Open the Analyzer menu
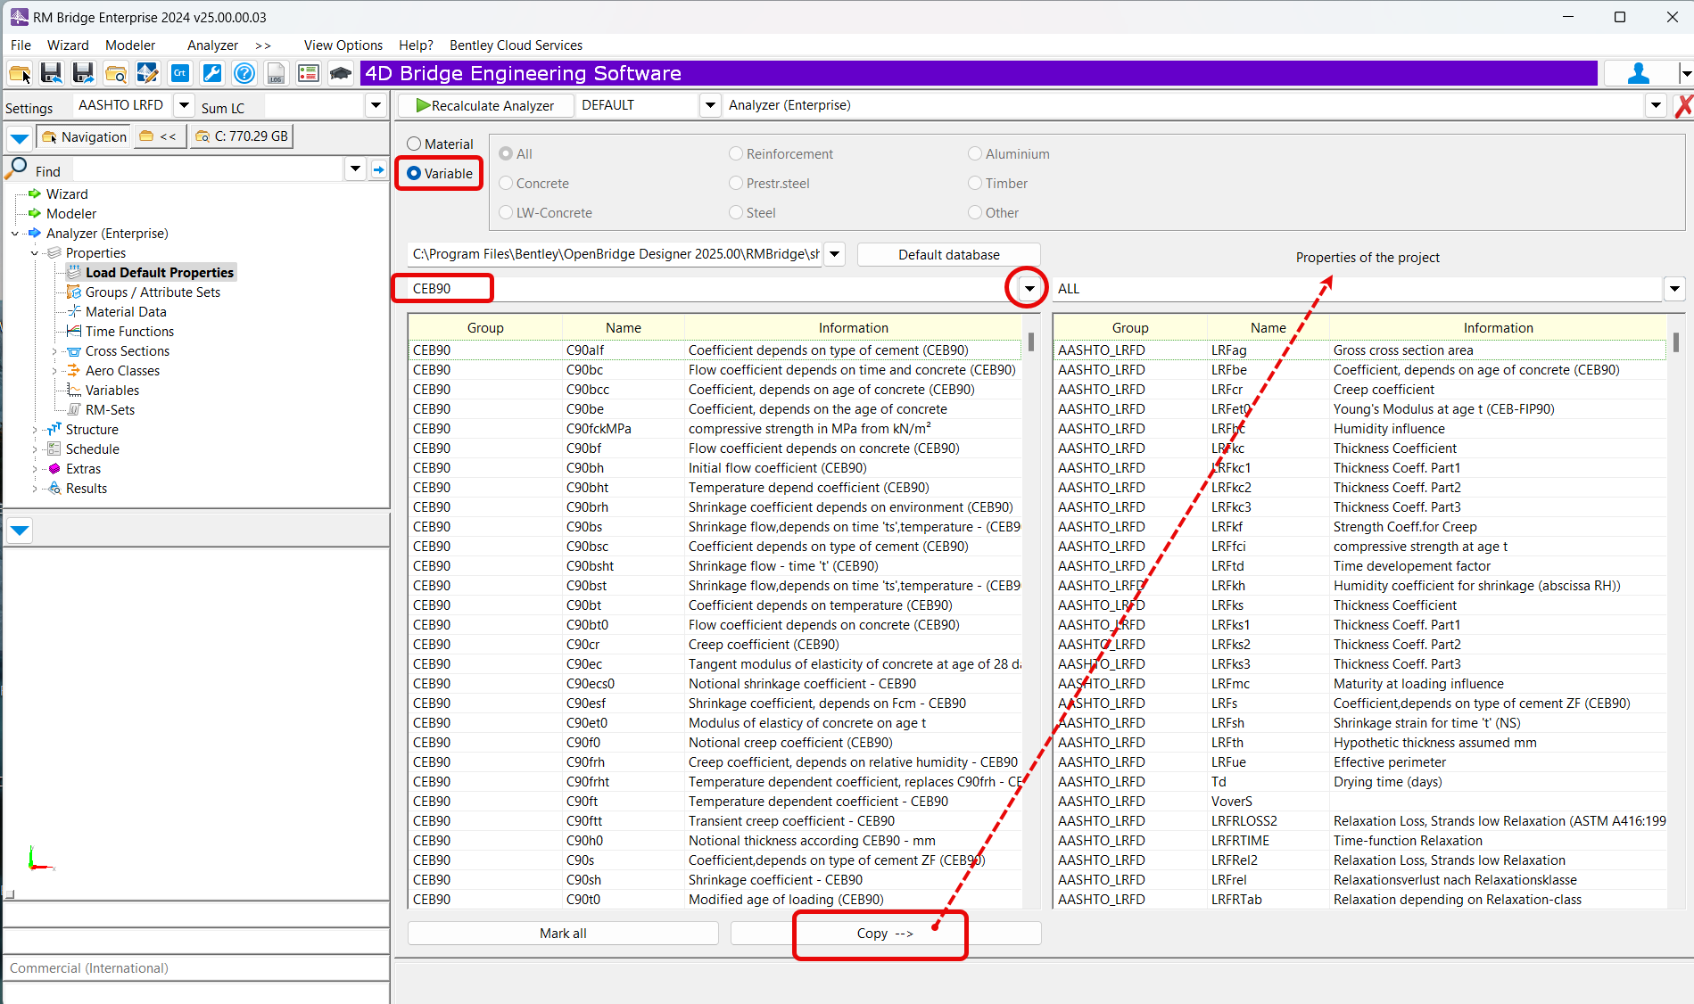The image size is (1694, 1004). 212,45
